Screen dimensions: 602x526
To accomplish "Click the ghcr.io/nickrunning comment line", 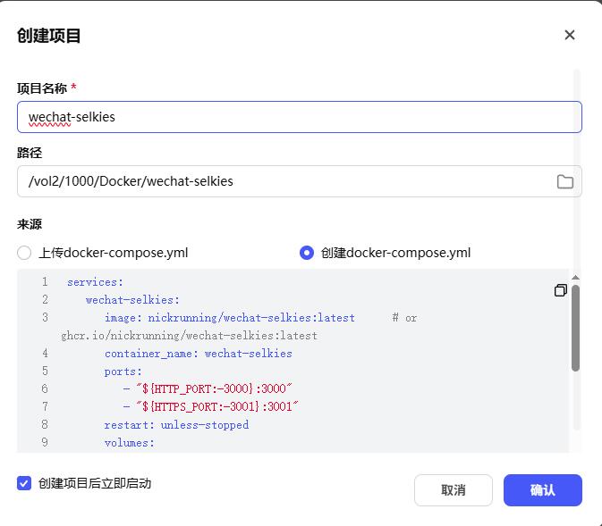I will [189, 336].
